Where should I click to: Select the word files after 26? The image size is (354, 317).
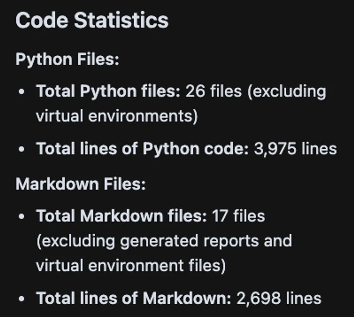coord(226,92)
